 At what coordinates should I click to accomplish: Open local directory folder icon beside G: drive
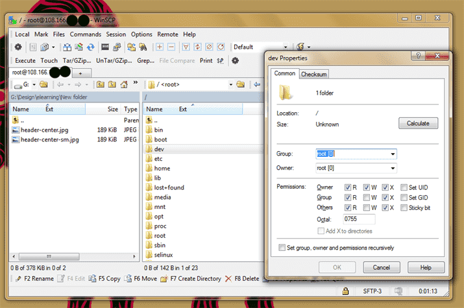(x=43, y=84)
